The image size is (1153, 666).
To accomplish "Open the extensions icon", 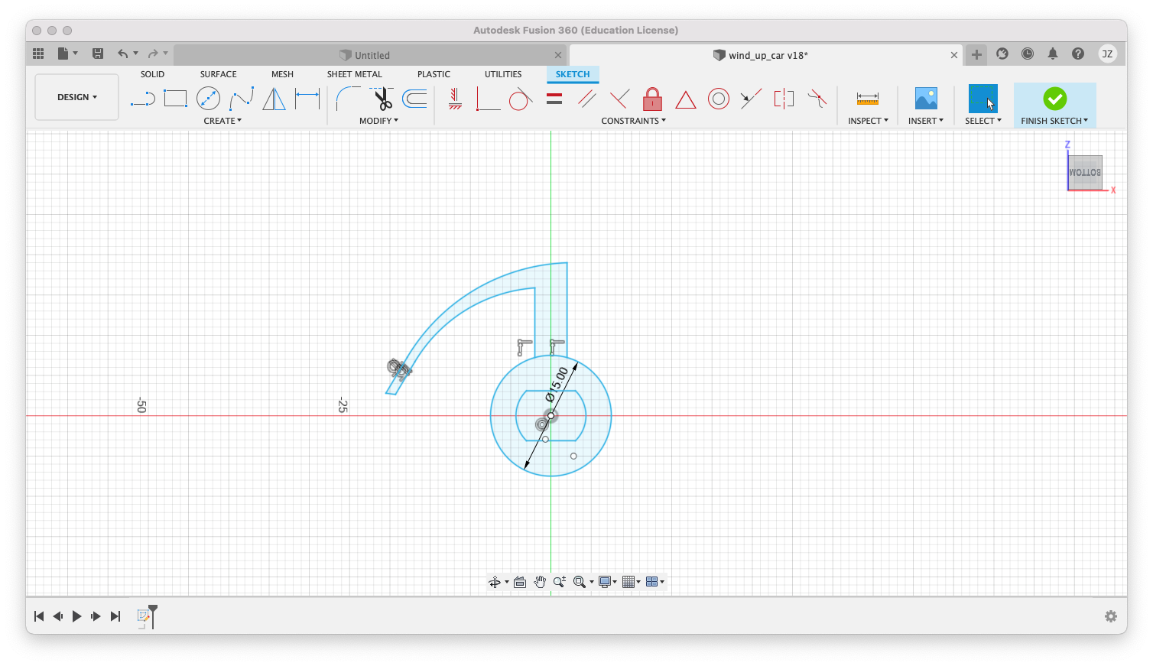I will (1002, 54).
